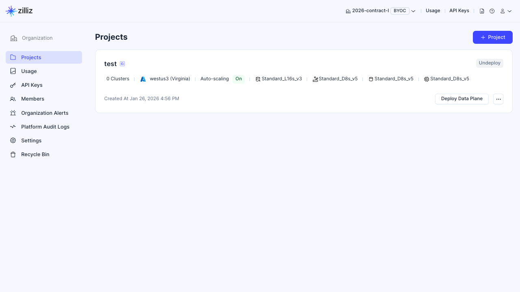Click the API Keys link in header
520x292 pixels.
pos(459,11)
